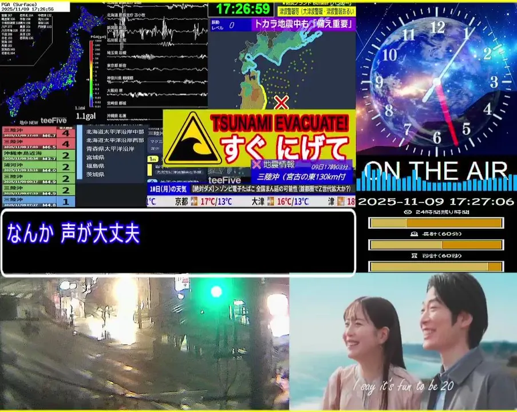
Task: Click the 京都 17°C/13°C forecast
Action: coord(203,201)
